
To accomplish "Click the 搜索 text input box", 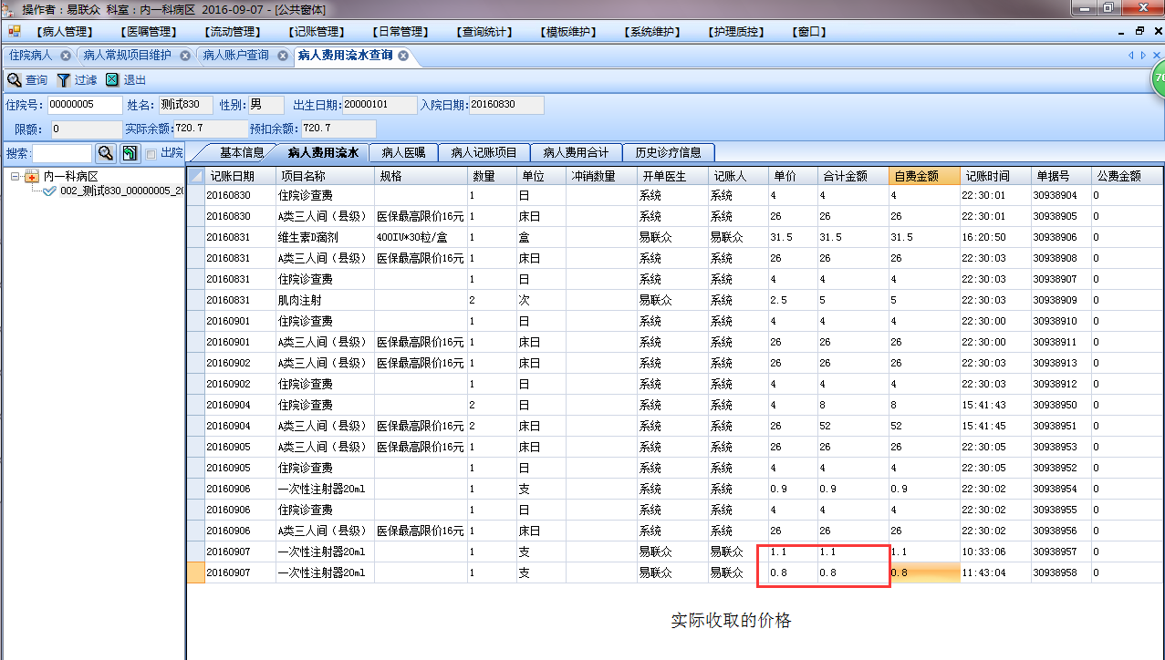I will (x=62, y=153).
